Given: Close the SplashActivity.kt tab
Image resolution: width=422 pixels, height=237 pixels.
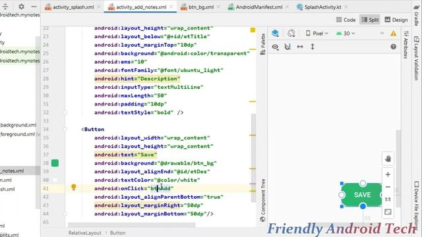Looking at the screenshot, I should [x=346, y=7].
